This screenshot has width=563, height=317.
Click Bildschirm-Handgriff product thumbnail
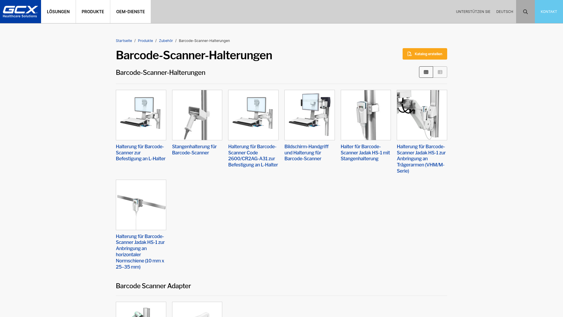pos(310,115)
